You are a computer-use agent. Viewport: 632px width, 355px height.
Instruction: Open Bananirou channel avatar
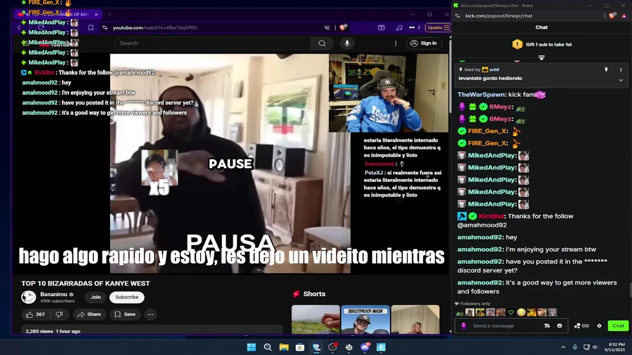coord(29,297)
